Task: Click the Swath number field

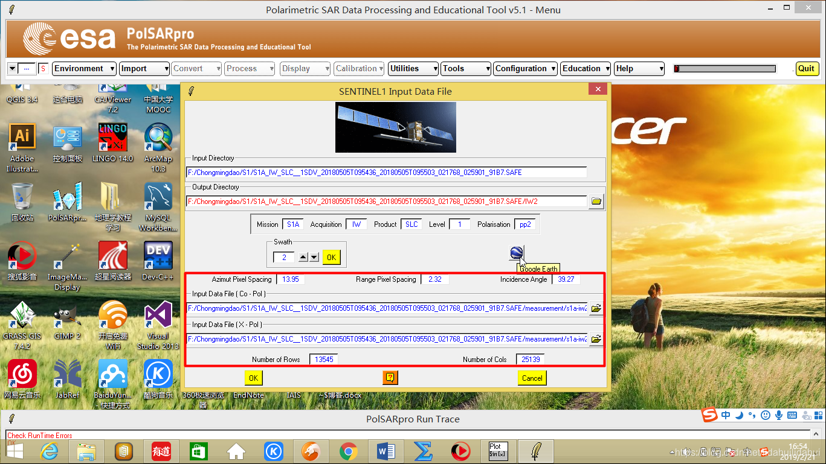Action: pos(284,257)
